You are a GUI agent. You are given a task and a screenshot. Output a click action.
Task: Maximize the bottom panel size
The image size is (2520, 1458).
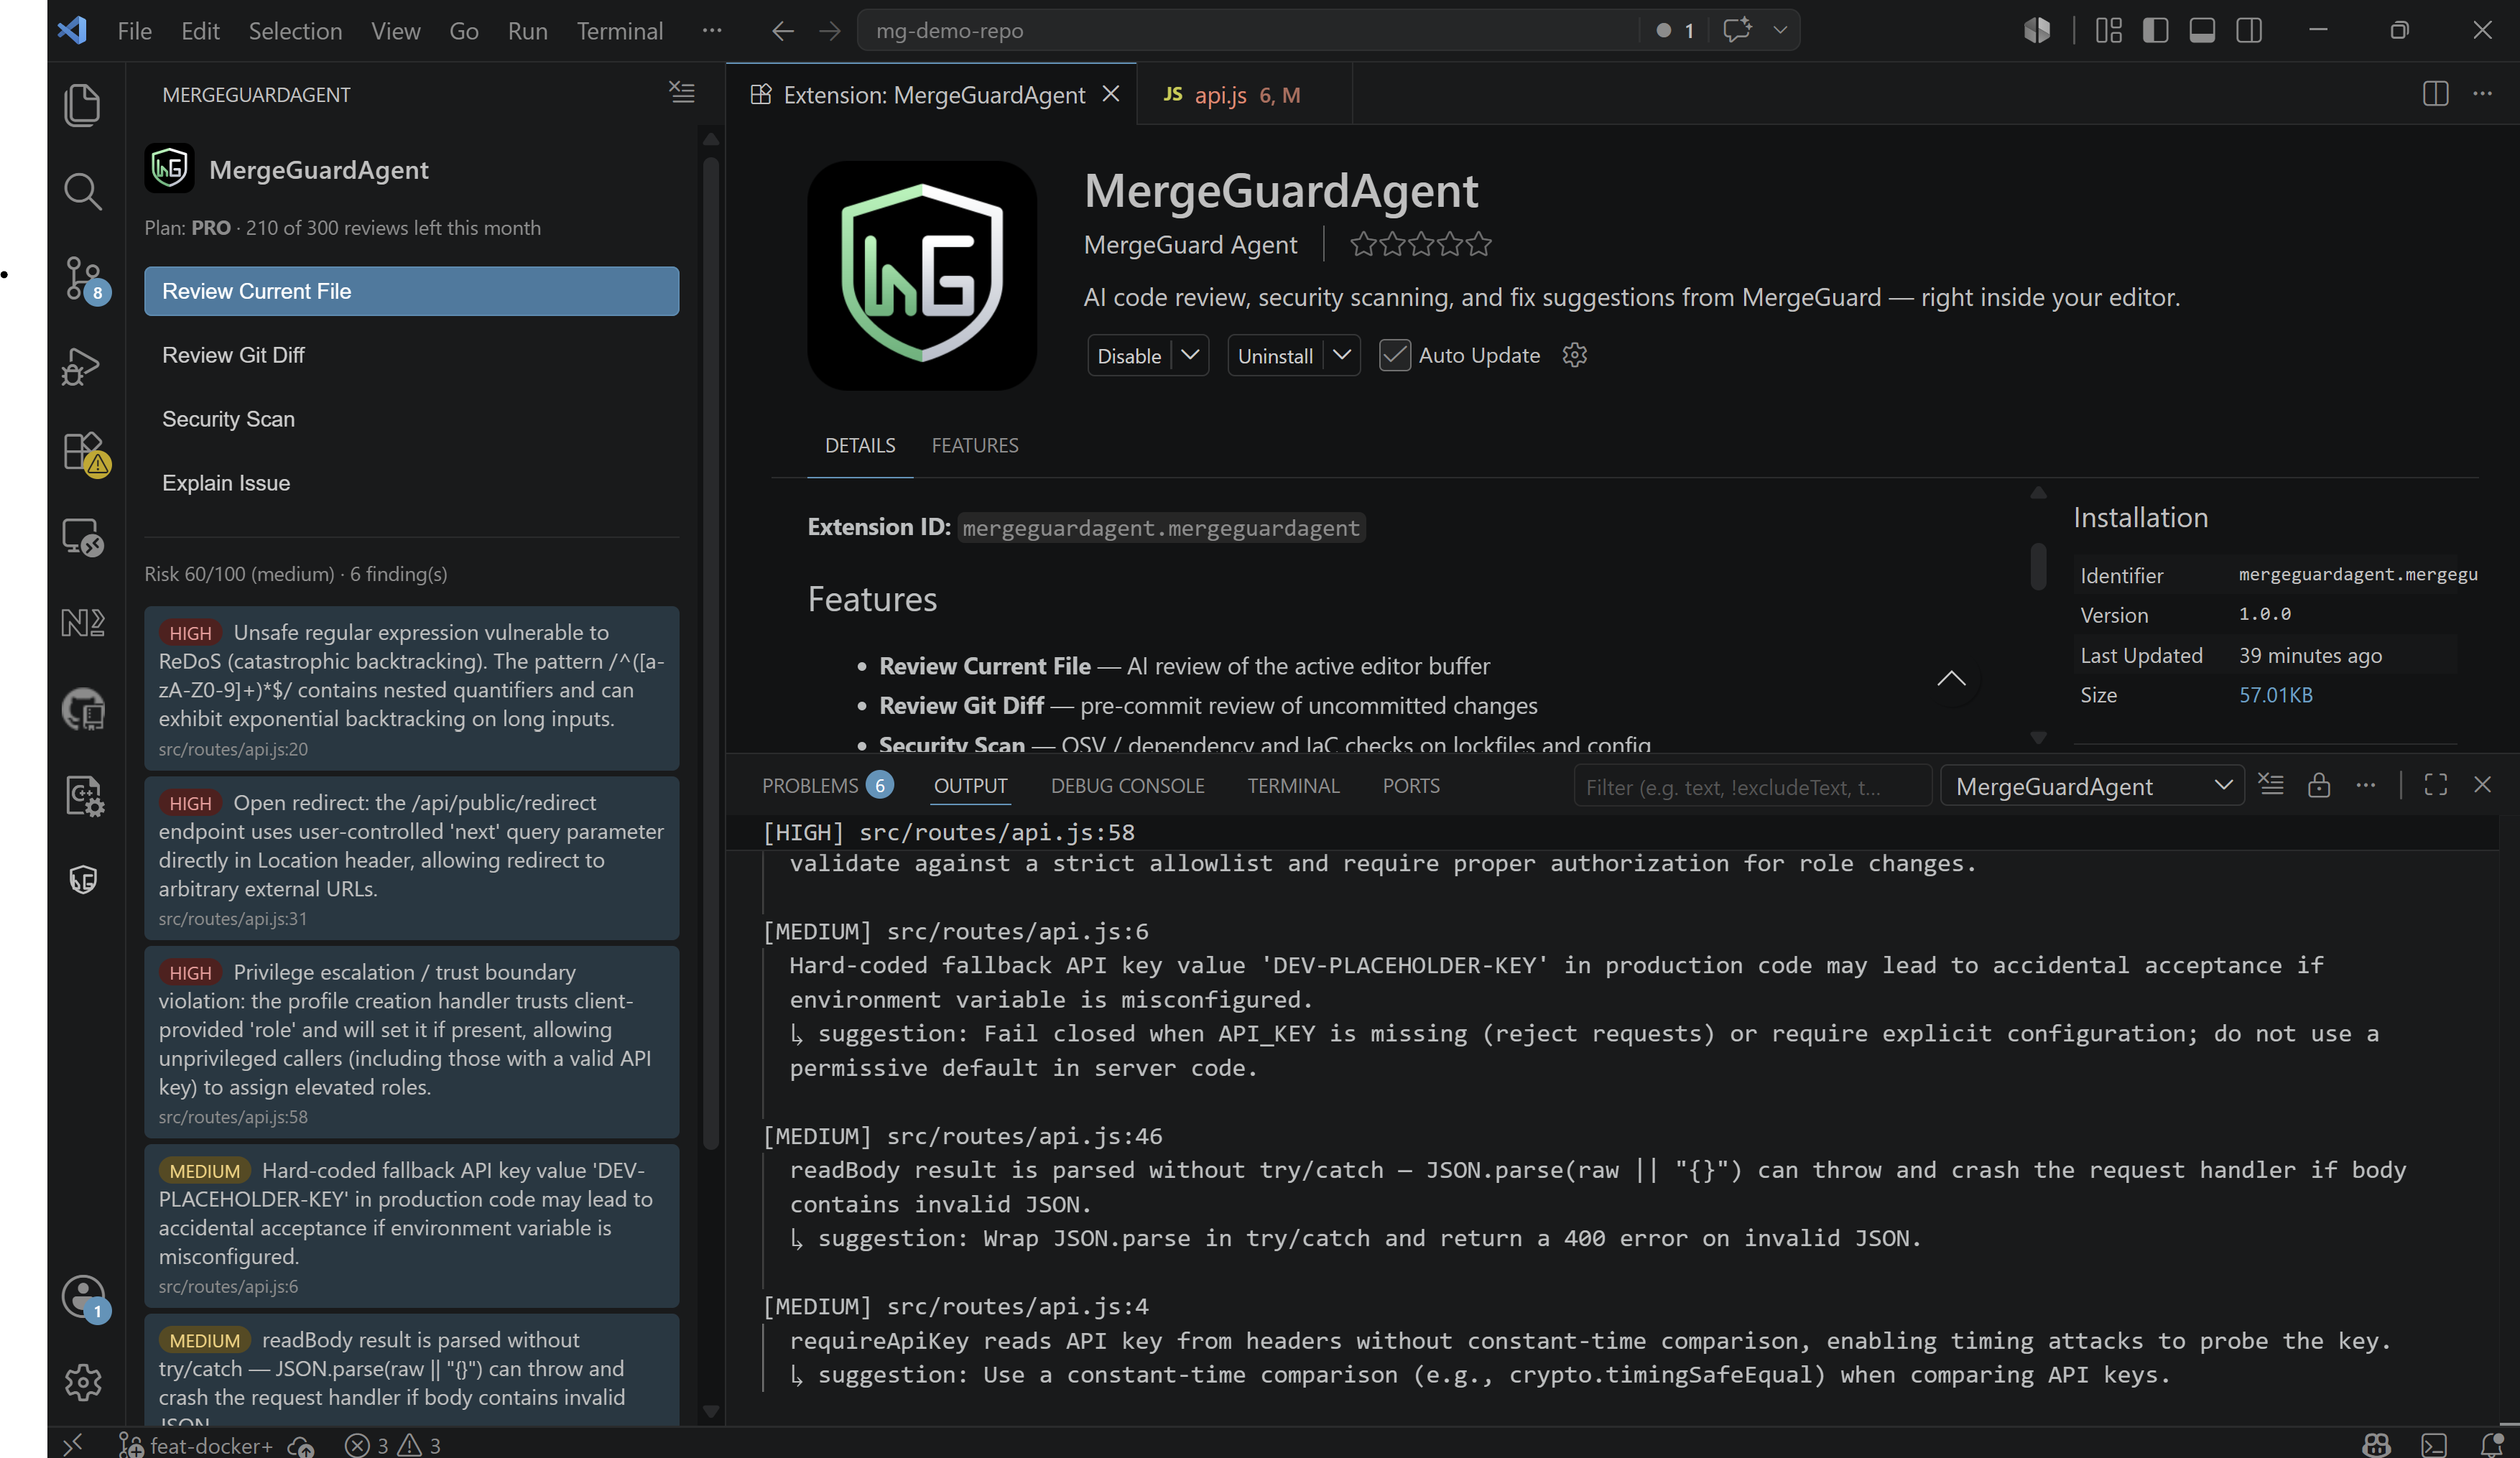click(x=2435, y=785)
